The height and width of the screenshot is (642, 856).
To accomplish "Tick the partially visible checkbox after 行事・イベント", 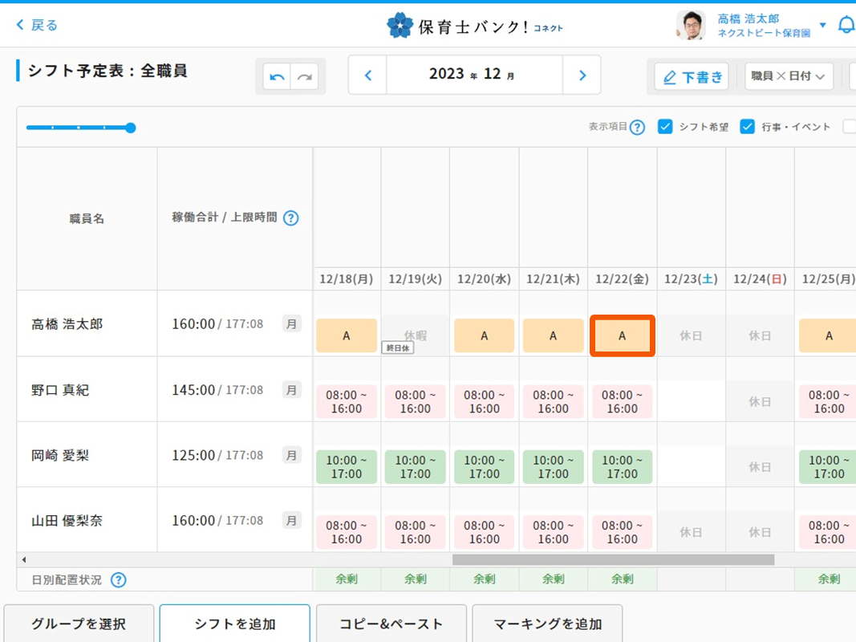I will pyautogui.click(x=849, y=127).
